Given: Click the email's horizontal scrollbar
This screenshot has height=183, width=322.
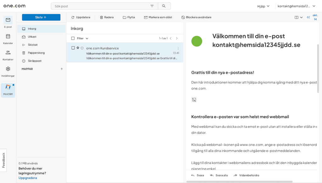Looking at the screenshot, I should tap(239, 182).
